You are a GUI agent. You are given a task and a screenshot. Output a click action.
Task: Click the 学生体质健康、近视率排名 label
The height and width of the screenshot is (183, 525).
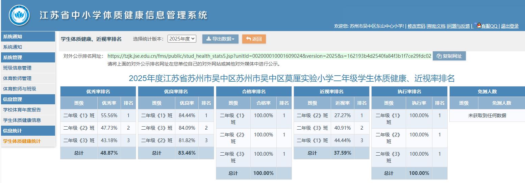tap(91, 39)
